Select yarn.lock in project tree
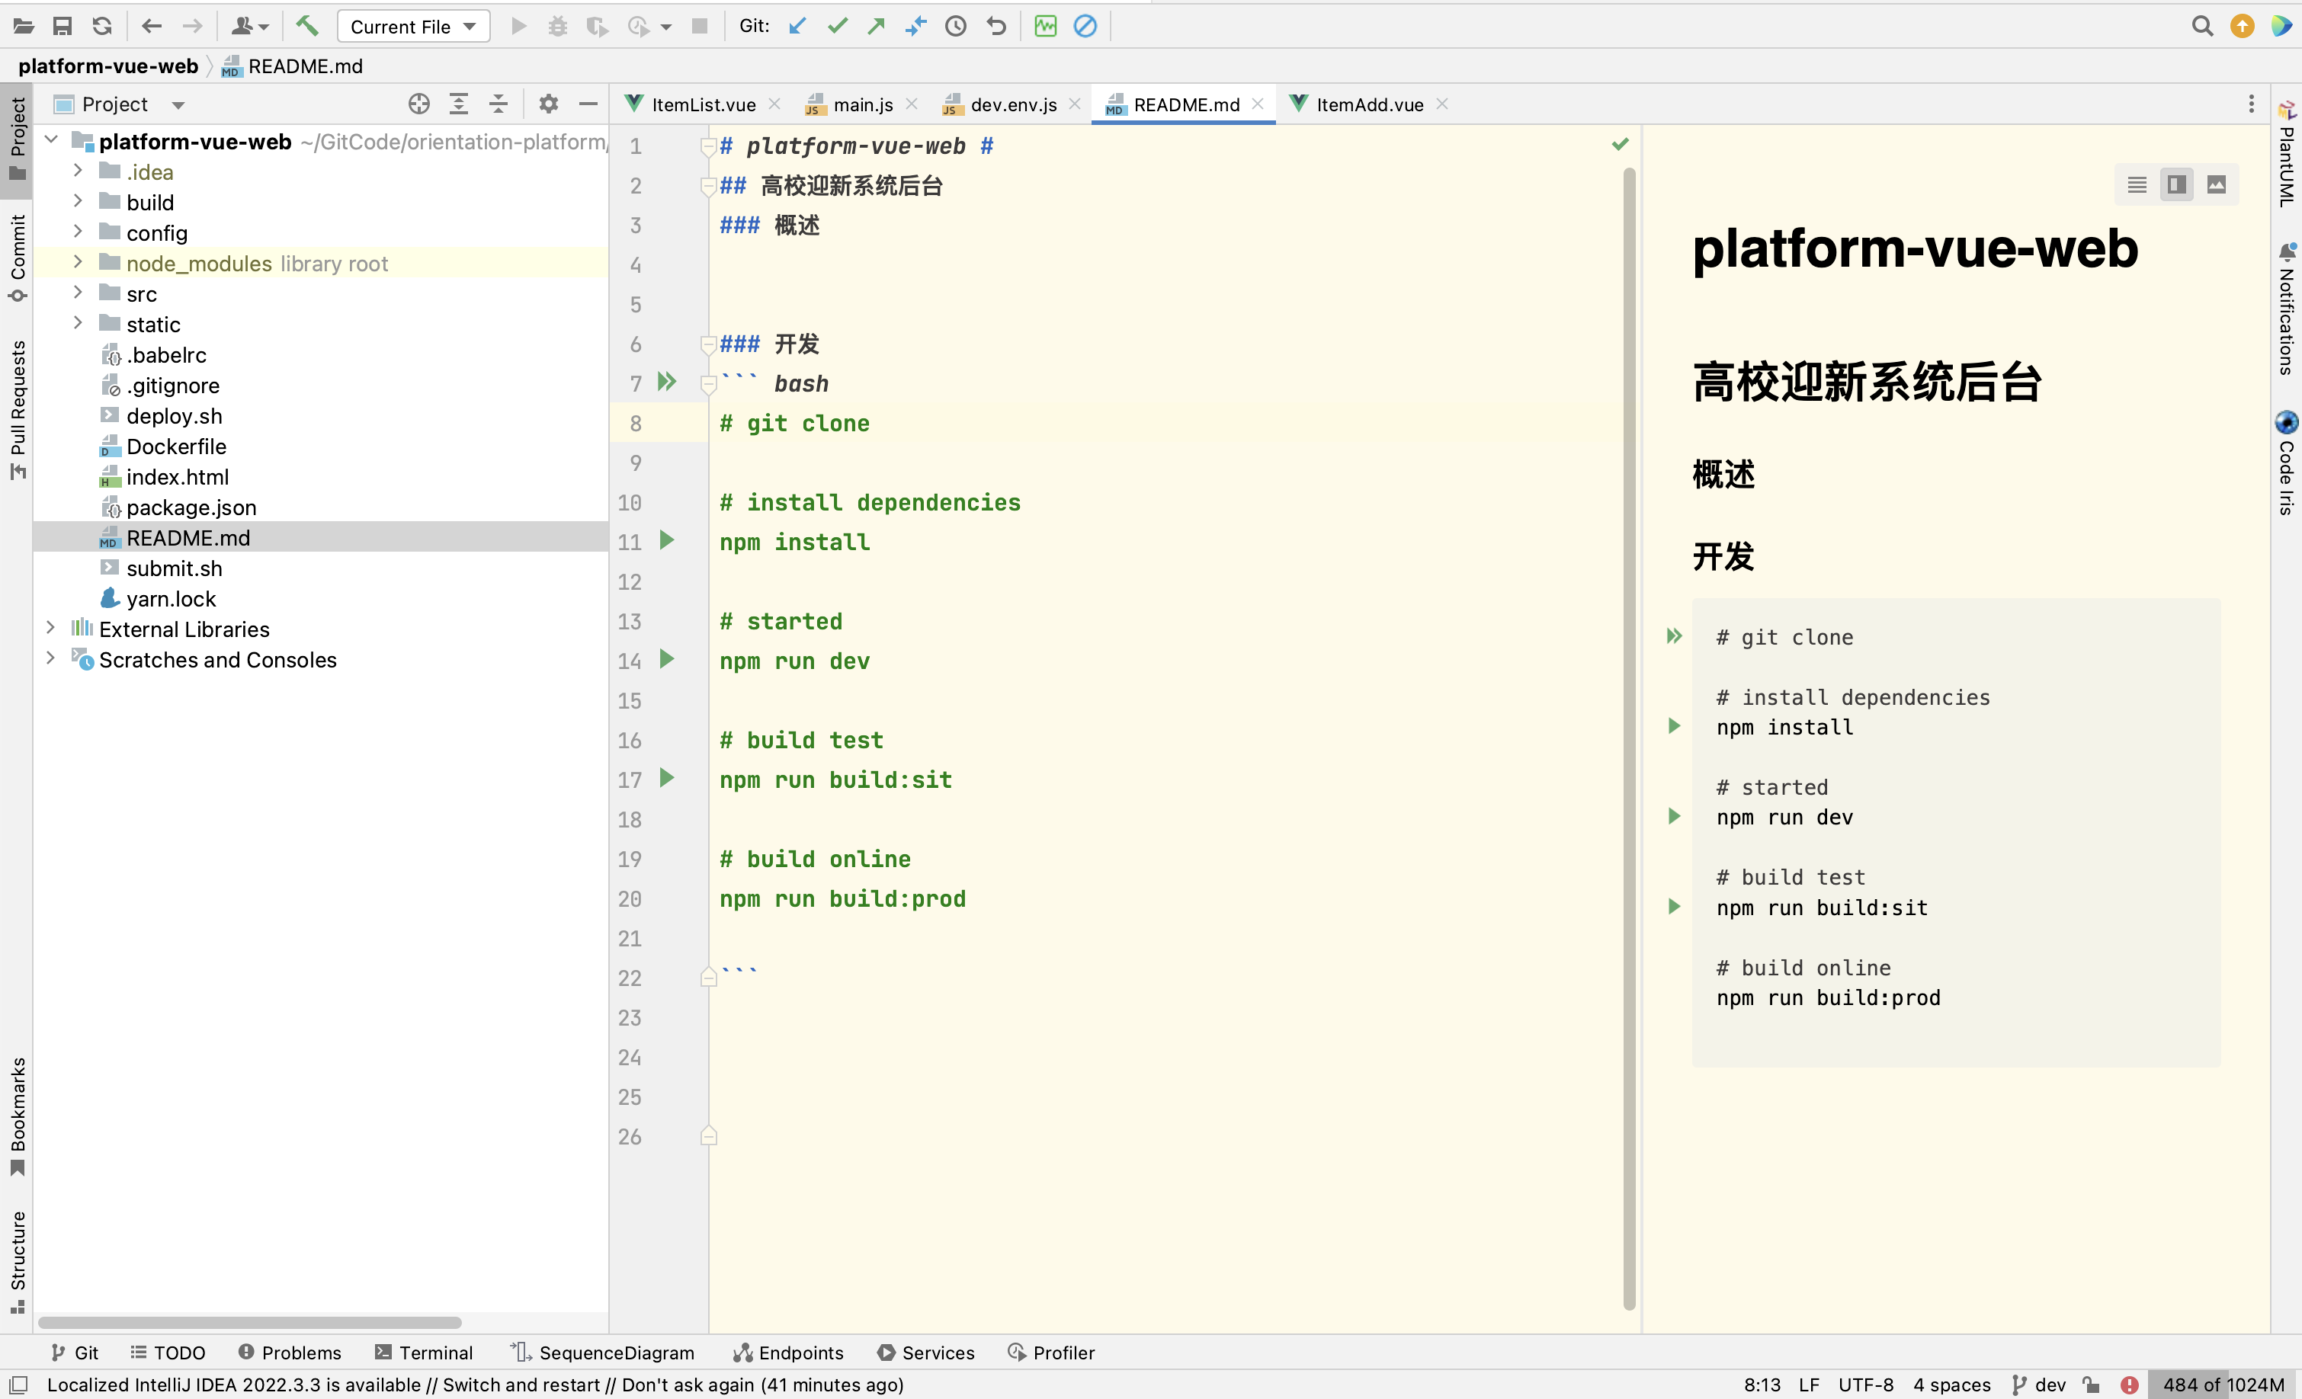This screenshot has width=2302, height=1399. click(x=171, y=599)
